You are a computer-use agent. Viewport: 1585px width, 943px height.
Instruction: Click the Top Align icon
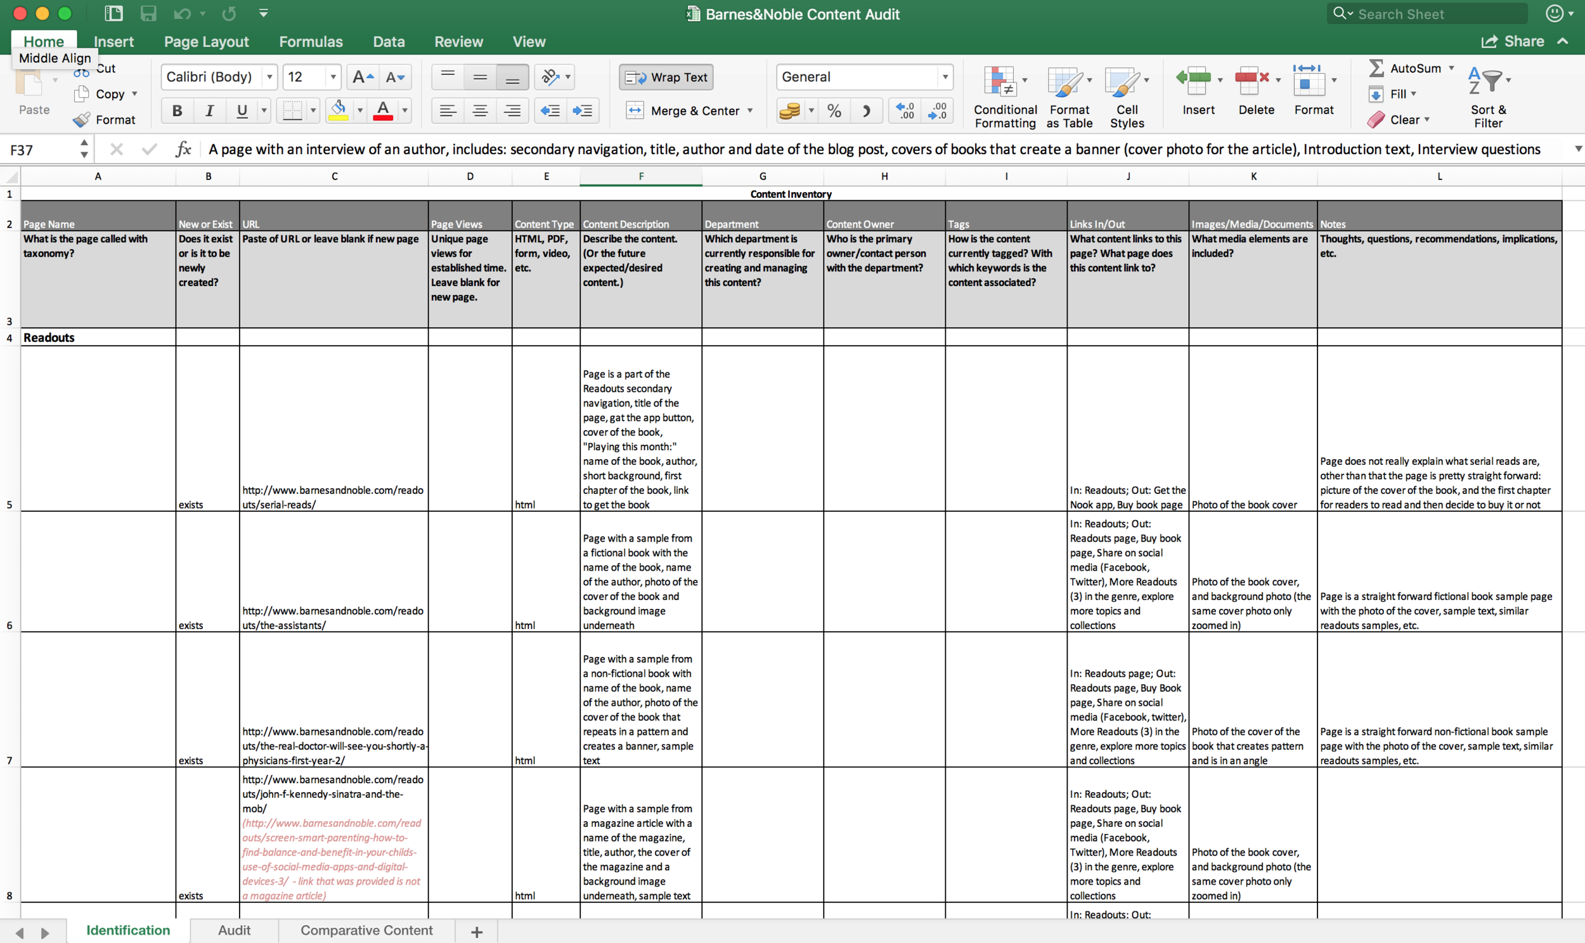(x=448, y=77)
